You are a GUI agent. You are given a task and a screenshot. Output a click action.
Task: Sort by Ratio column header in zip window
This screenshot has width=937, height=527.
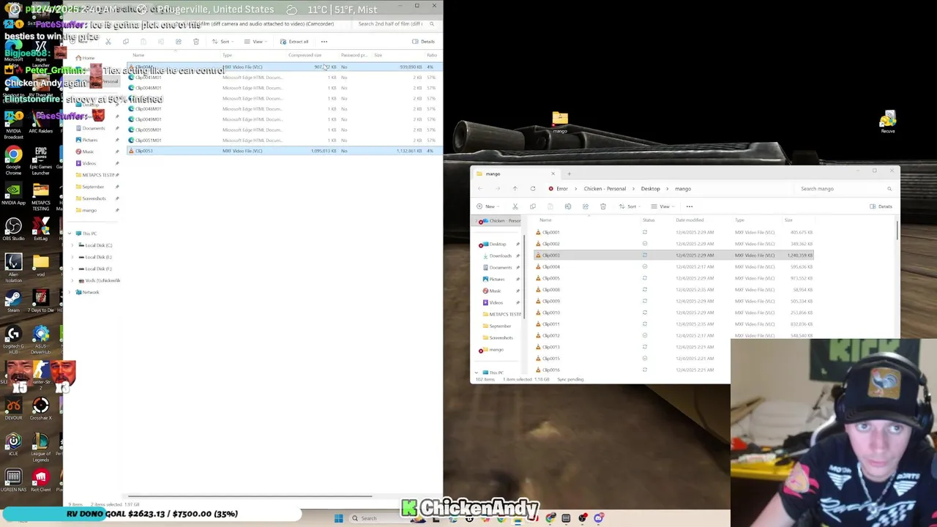[x=432, y=56]
